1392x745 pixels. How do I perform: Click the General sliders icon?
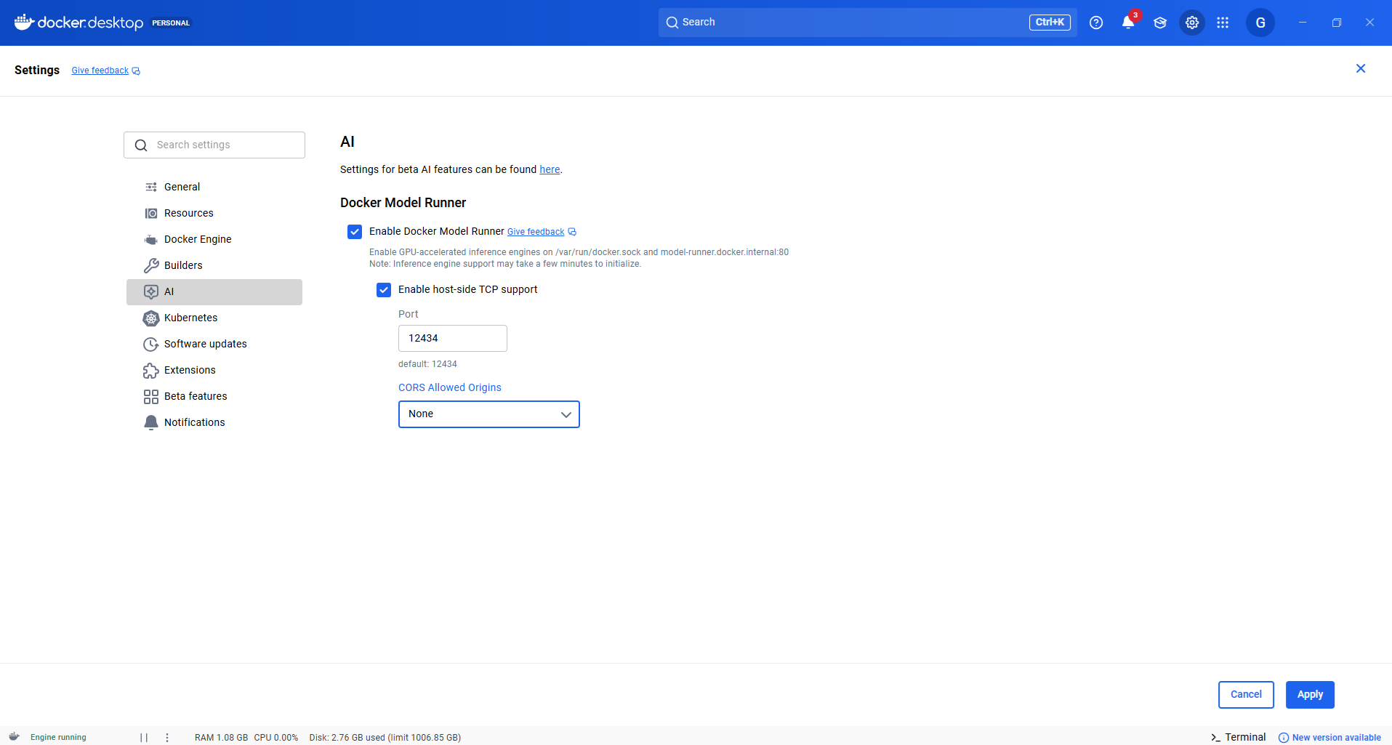pyautogui.click(x=151, y=187)
